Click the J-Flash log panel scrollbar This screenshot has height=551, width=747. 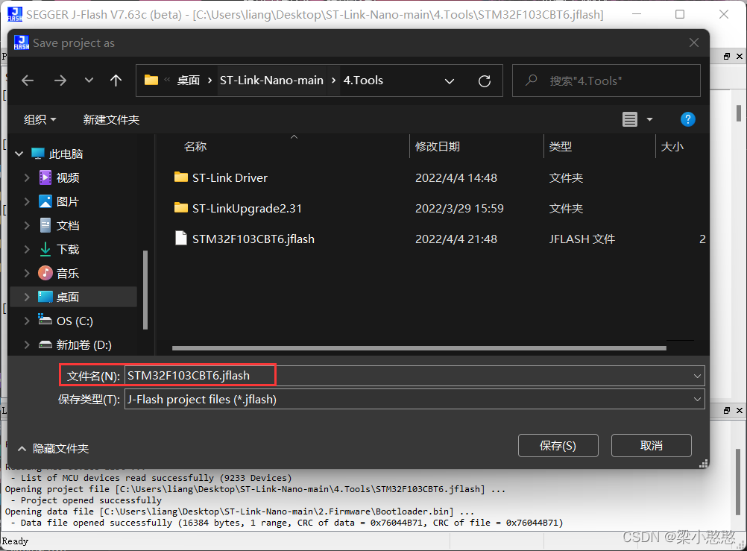[738, 482]
